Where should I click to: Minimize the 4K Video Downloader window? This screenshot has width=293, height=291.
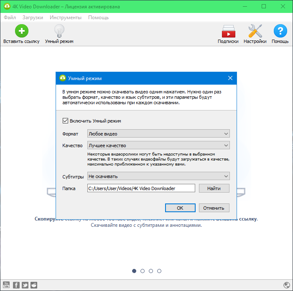[x=245, y=6]
